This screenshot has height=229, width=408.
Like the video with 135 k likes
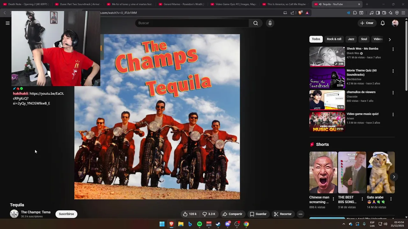pyautogui.click(x=190, y=214)
